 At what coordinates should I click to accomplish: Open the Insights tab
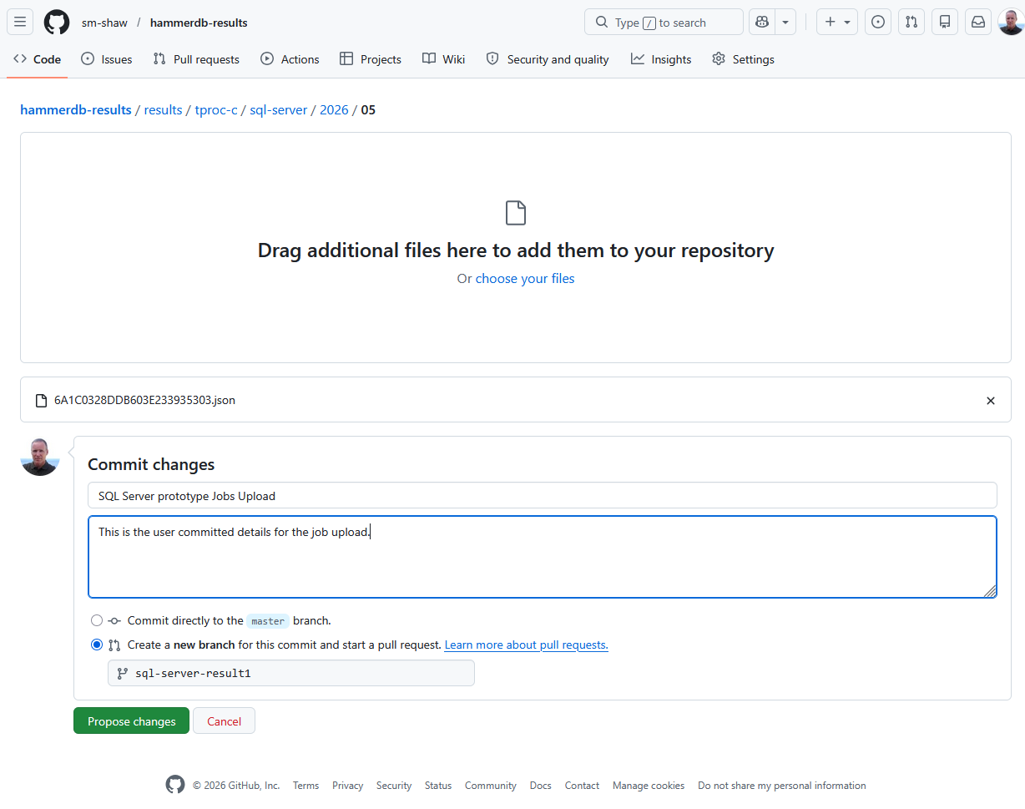pos(661,59)
